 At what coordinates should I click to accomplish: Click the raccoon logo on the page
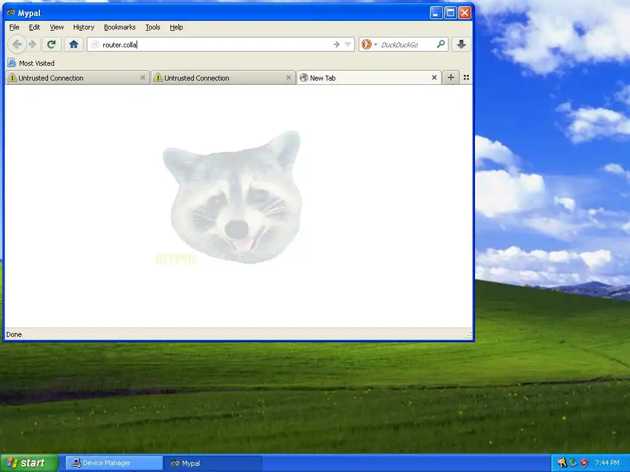233,197
